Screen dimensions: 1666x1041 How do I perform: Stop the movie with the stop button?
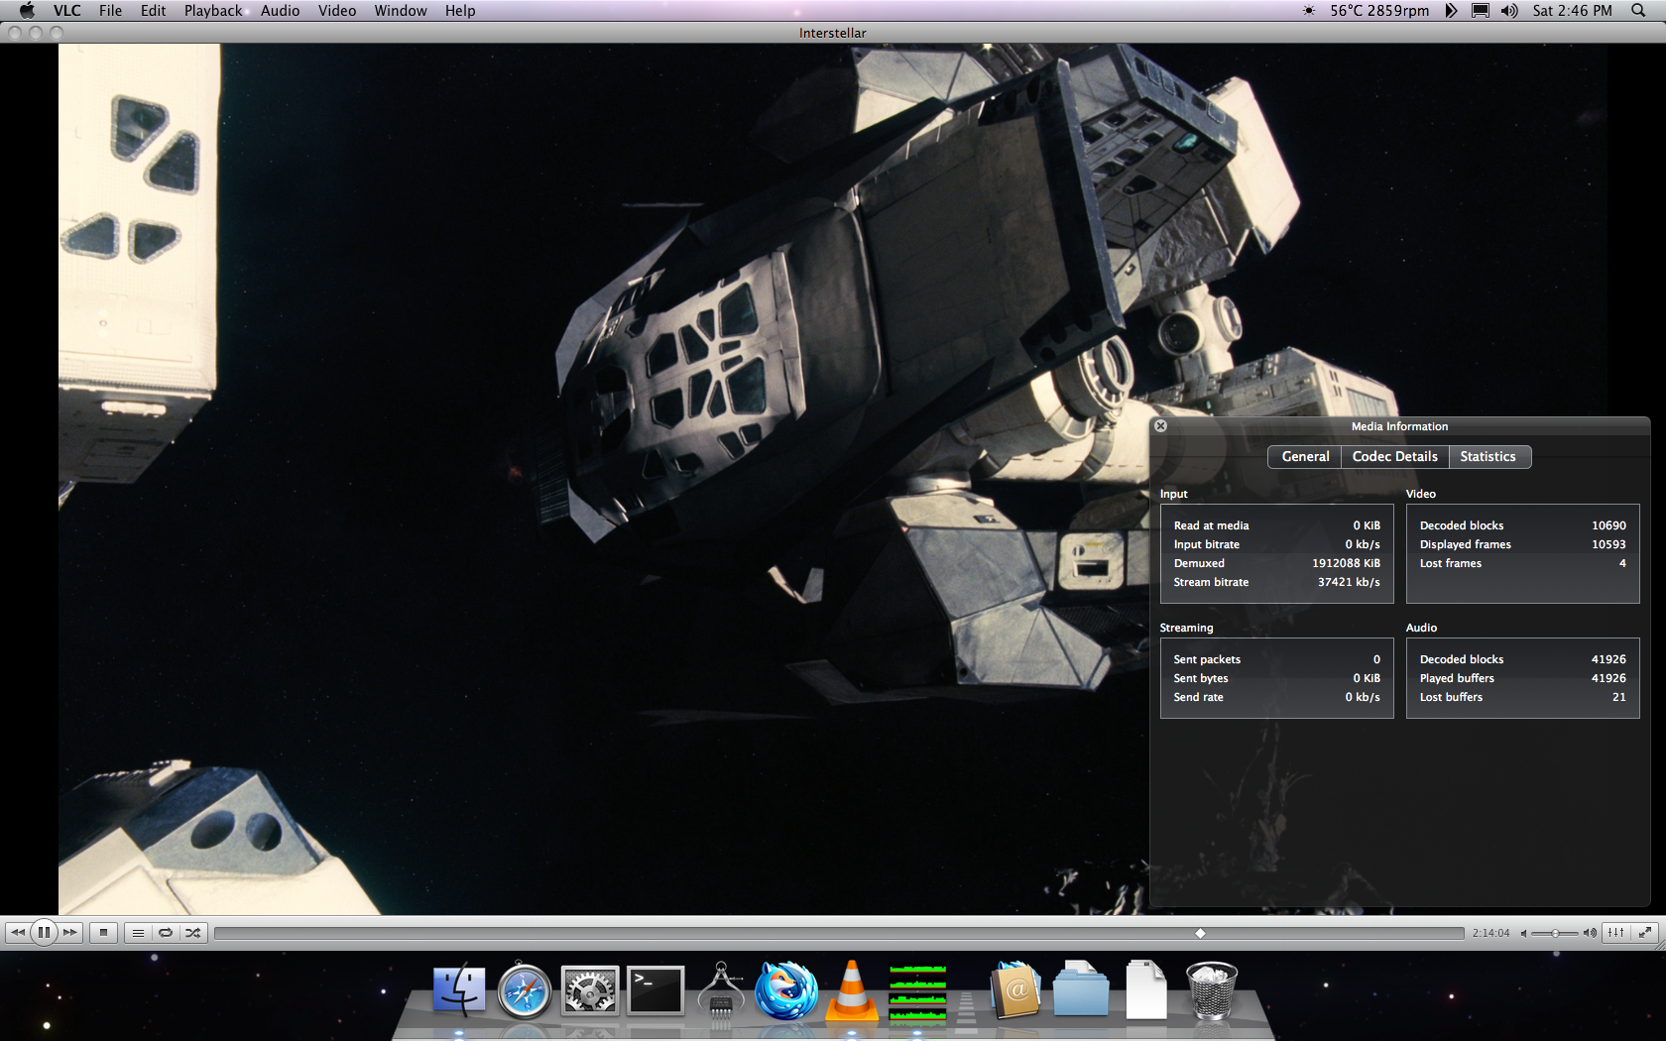pos(103,933)
